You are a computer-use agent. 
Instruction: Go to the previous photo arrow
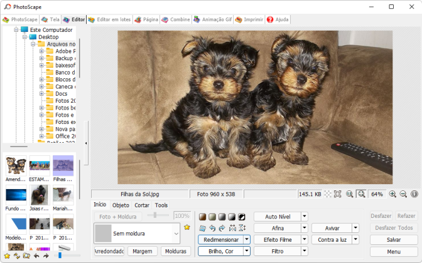pos(36,255)
